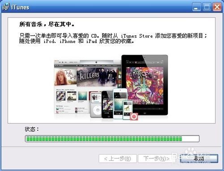Image resolution: width=224 pixels, height=171 pixels.
Task: Click the 下一步(N) next button
Action: coord(156,158)
